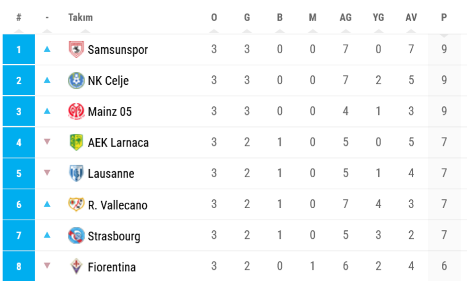Click the Fiorentina team crest icon
The image size is (467, 281).
(76, 266)
